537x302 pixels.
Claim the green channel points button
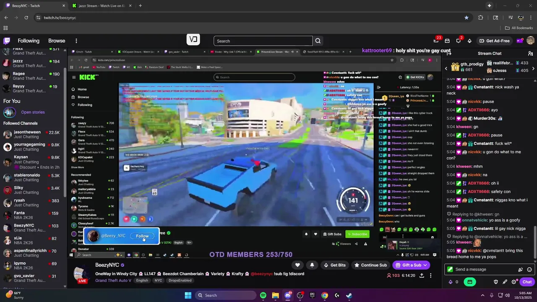coord(469,282)
